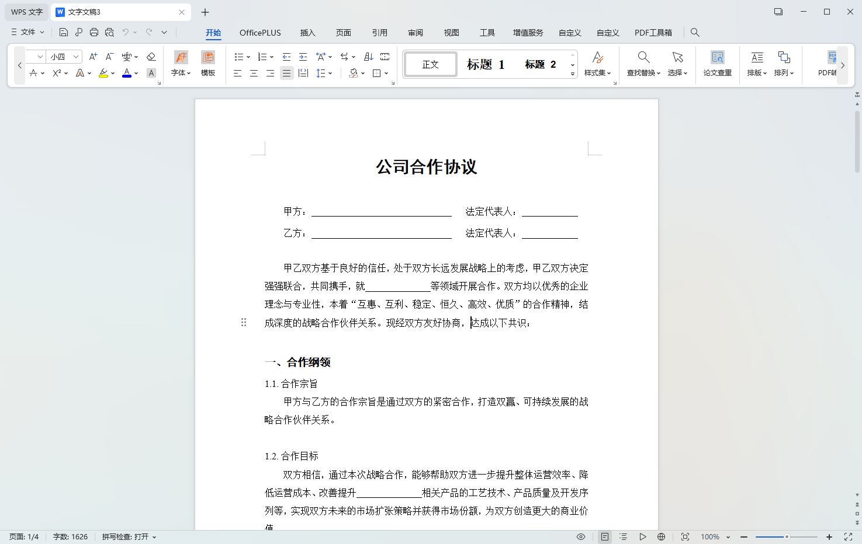The image size is (862, 544).
Task: Toggle justify alignment
Action: 286,72
